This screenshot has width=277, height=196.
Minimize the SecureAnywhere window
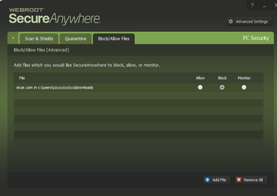point(264,6)
